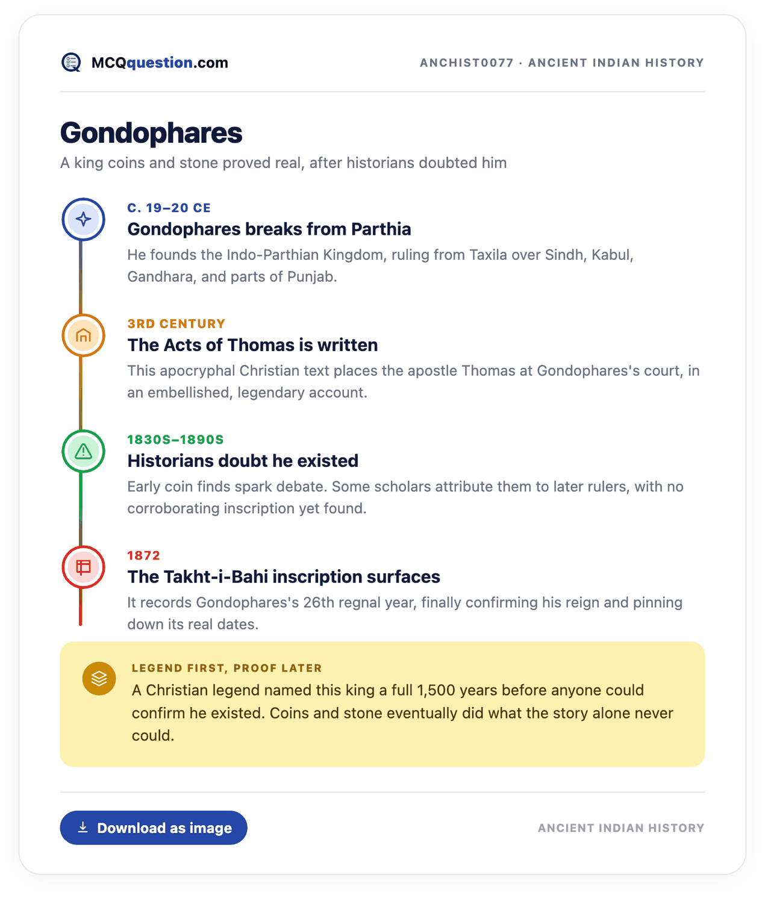Viewport: 765px width, 898px height.
Task: Click the 3RD CENTURY date label
Action: [176, 324]
